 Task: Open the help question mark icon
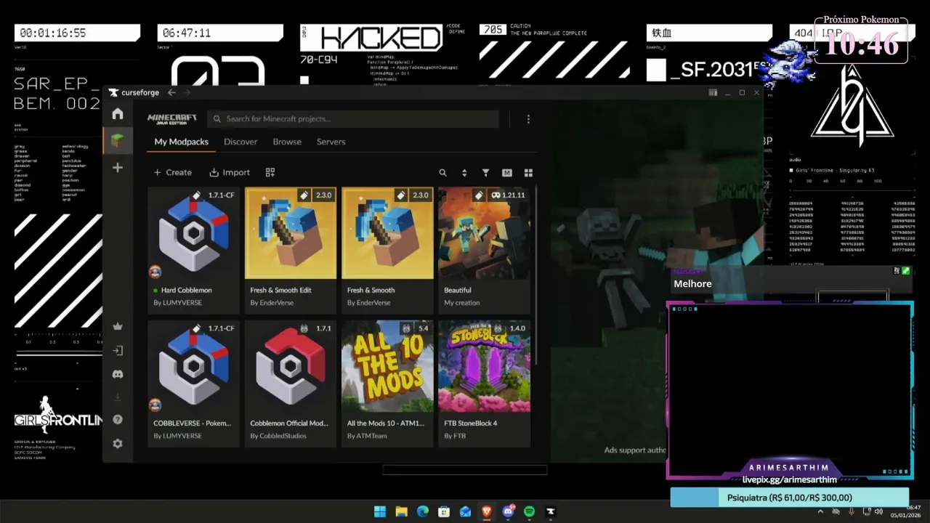click(x=118, y=420)
